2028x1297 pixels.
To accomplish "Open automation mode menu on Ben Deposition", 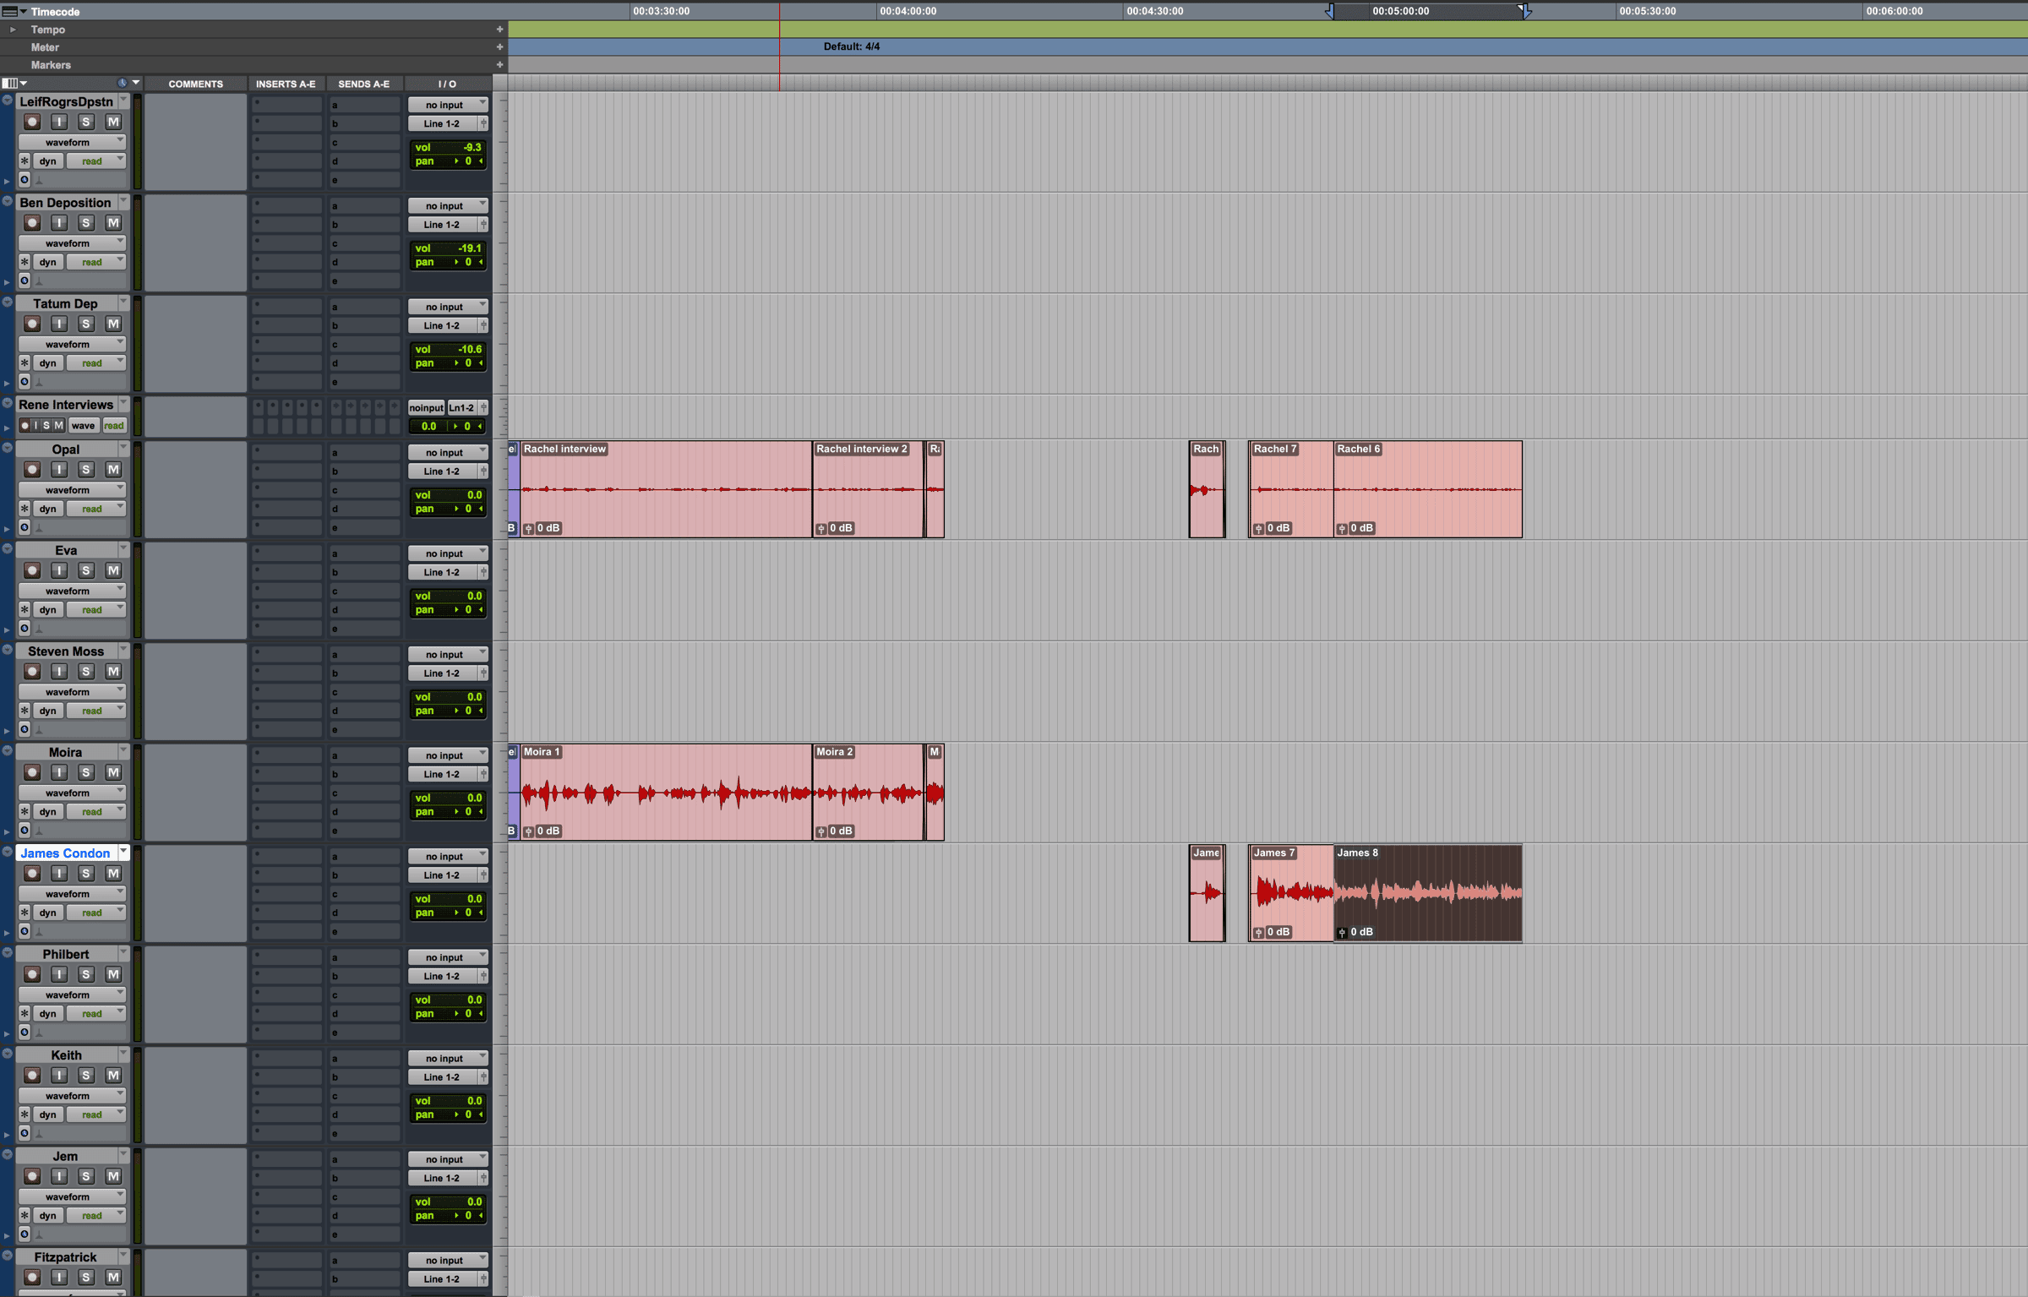I will pyautogui.click(x=96, y=262).
